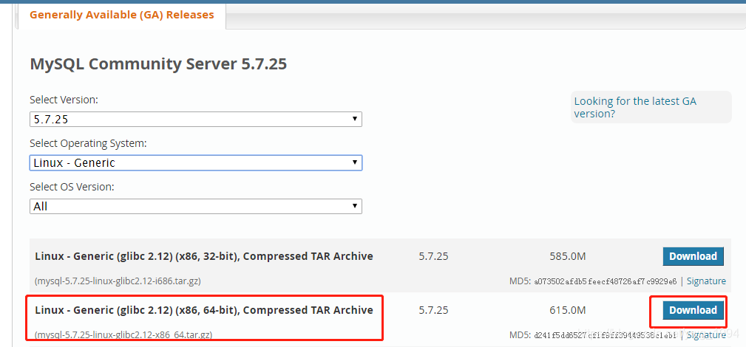This screenshot has height=347, width=746.
Task: Open the Signature link for the 32-bit archive
Action: pos(706,281)
